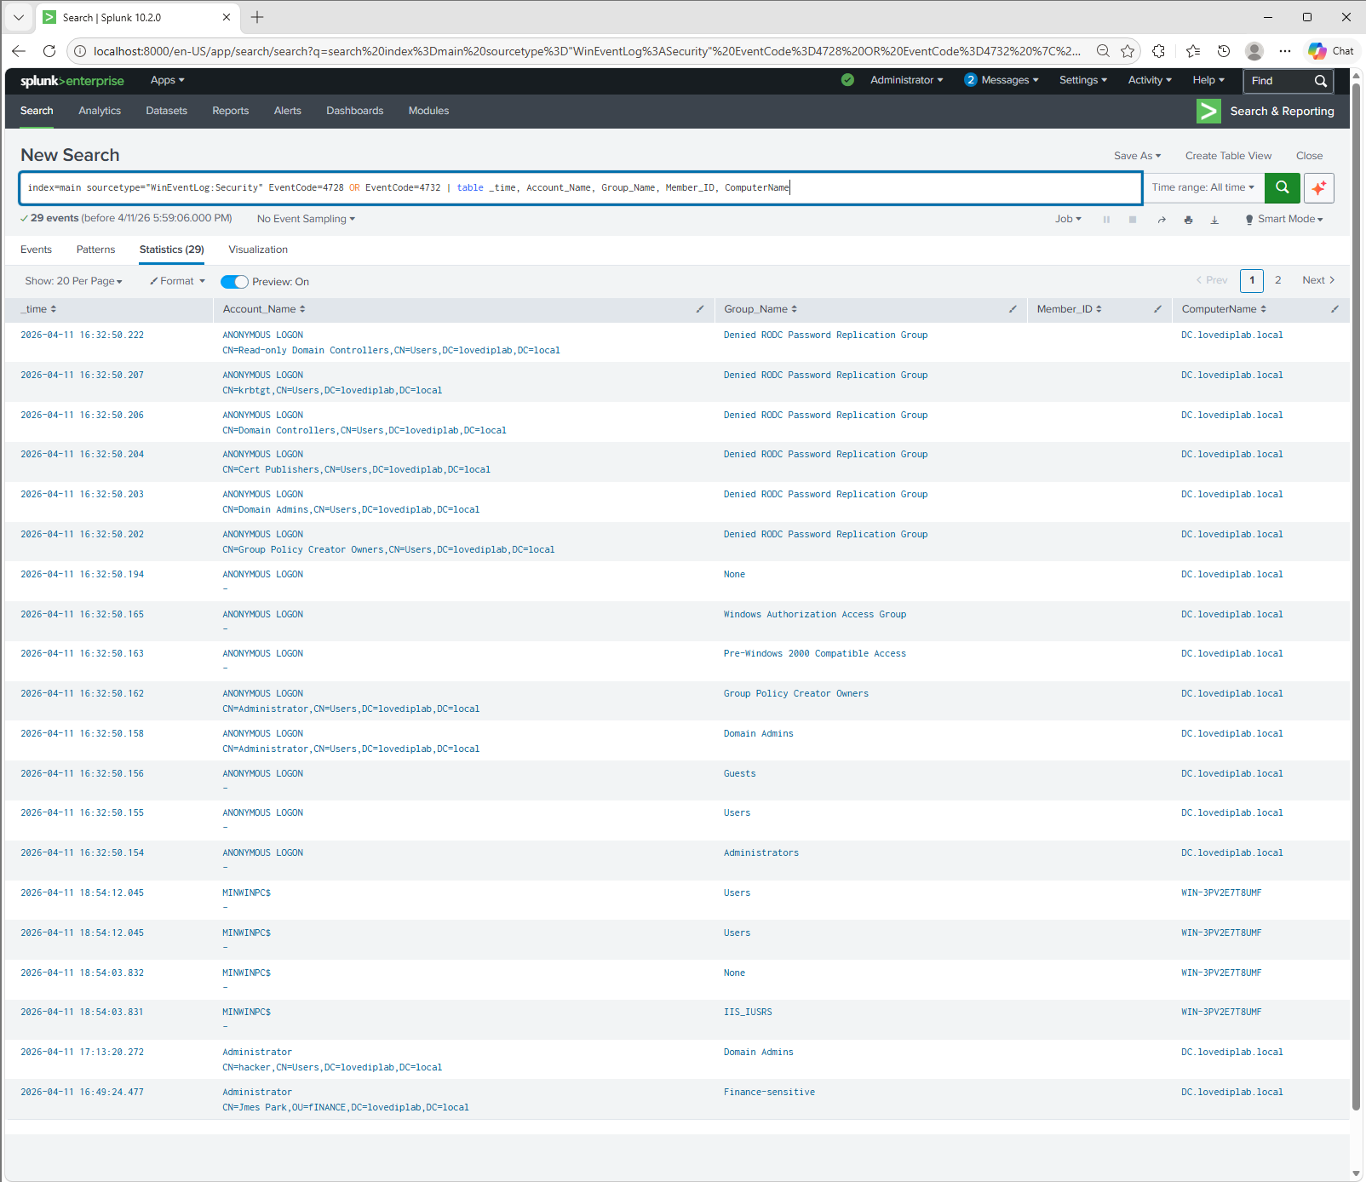Viewport: 1366px width, 1182px height.
Task: Expand the Settings menu
Action: 1083,80
